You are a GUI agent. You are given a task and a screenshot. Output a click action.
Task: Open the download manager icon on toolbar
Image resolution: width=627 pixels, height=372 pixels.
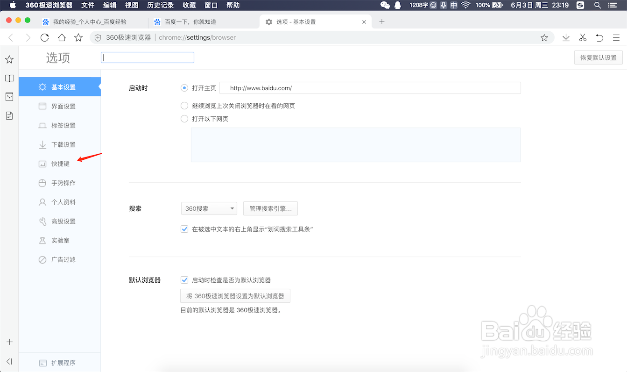566,37
